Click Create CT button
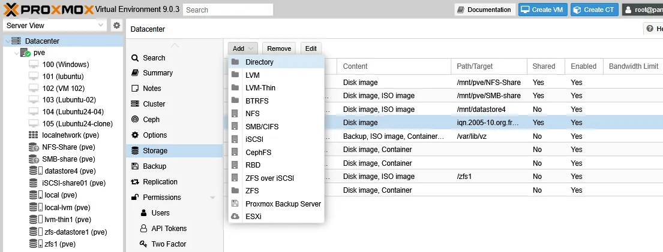Image resolution: width=663 pixels, height=252 pixels. tap(594, 10)
